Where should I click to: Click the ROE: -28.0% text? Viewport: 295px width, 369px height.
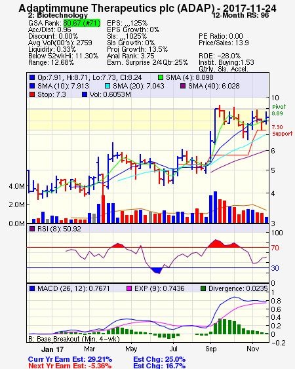point(220,56)
